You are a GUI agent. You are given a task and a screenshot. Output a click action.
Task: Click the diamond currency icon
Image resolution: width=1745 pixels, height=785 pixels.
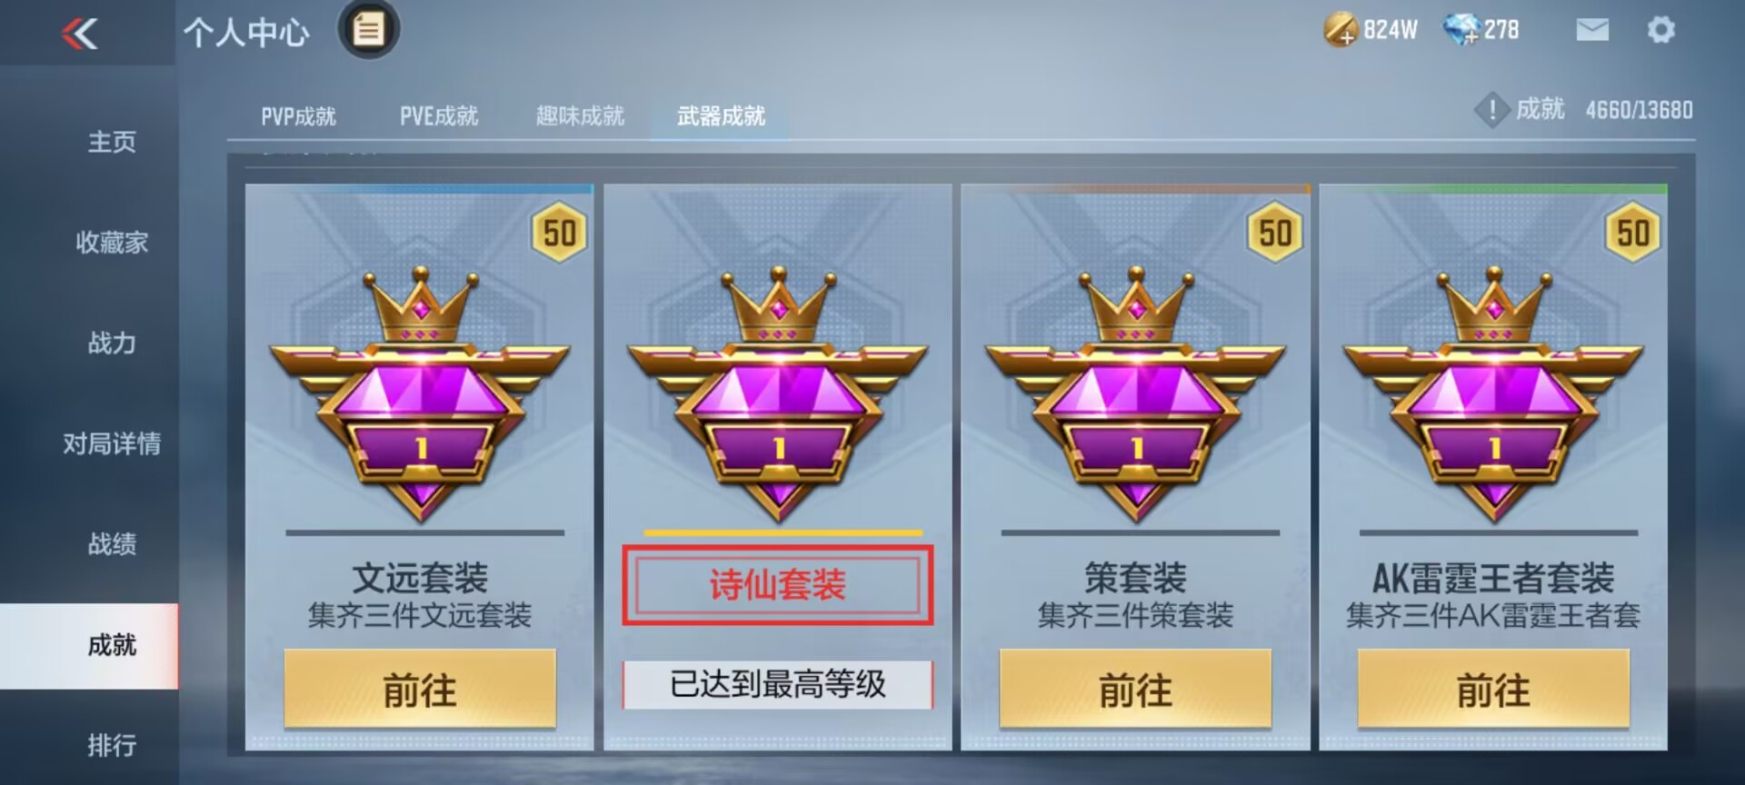click(x=1461, y=30)
